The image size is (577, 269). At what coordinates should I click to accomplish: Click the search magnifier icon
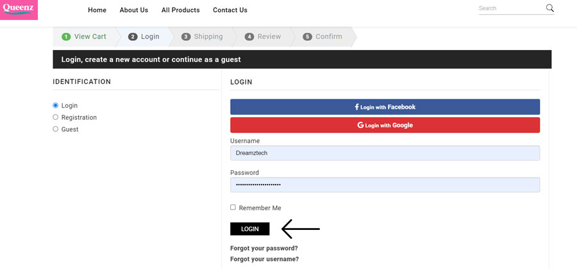pos(550,8)
